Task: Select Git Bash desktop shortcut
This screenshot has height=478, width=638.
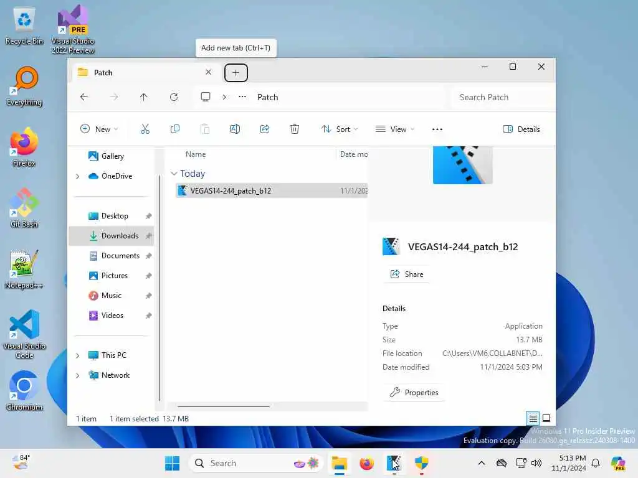Action: 24,208
